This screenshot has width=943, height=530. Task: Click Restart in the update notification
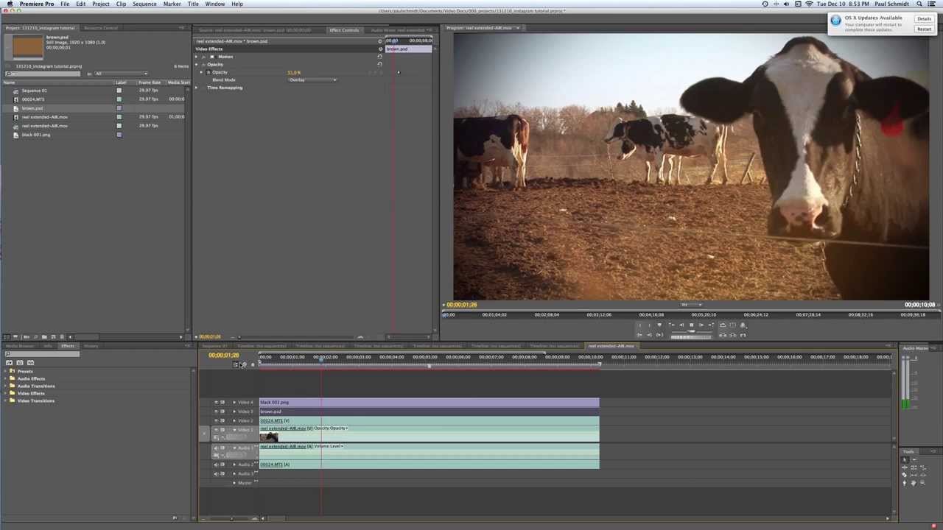click(x=924, y=29)
